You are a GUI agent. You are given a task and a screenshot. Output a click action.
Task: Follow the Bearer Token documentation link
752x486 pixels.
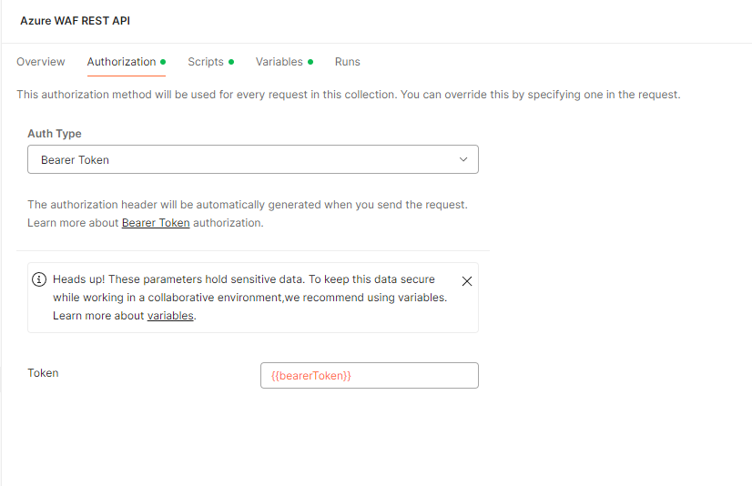[156, 223]
